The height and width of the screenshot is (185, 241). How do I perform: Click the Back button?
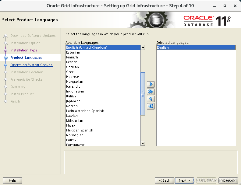click(165, 180)
